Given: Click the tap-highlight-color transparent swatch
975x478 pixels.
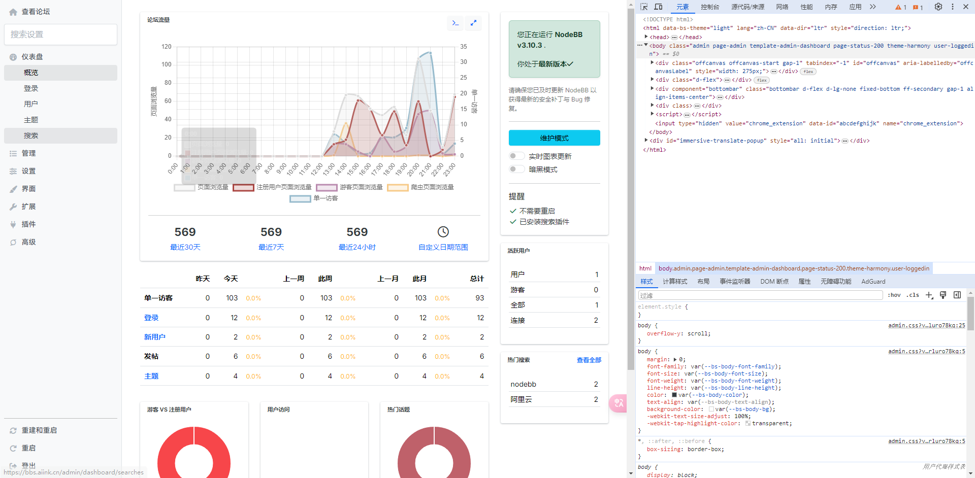Looking at the screenshot, I should coord(748,423).
